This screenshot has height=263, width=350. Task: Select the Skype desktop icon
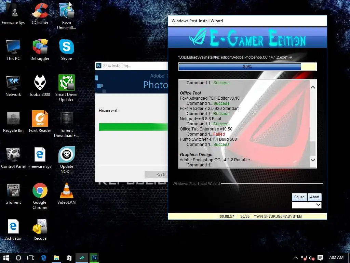coord(67,50)
